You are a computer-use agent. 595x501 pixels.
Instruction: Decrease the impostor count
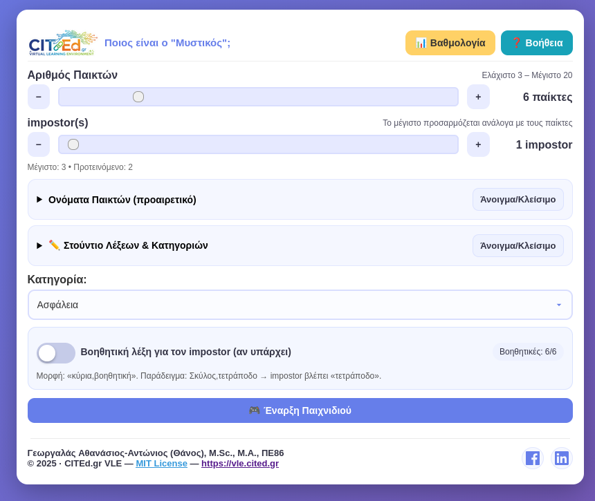point(39,144)
